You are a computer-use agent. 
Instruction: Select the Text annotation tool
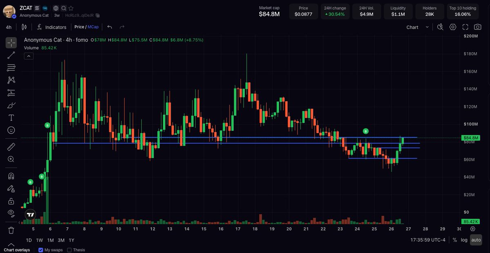pos(11,118)
